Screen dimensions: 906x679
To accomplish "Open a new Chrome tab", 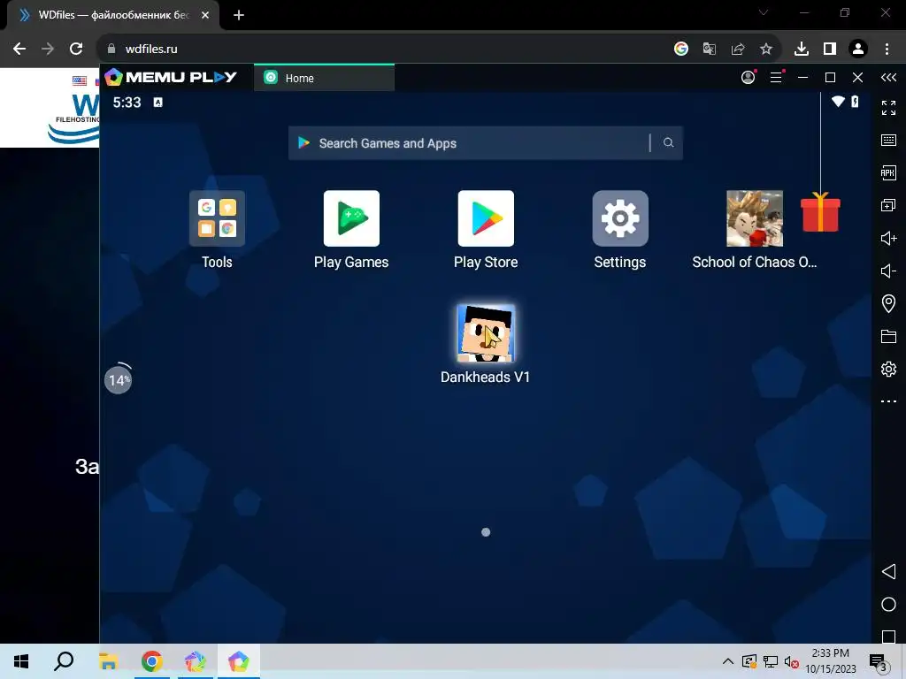I will (x=239, y=15).
